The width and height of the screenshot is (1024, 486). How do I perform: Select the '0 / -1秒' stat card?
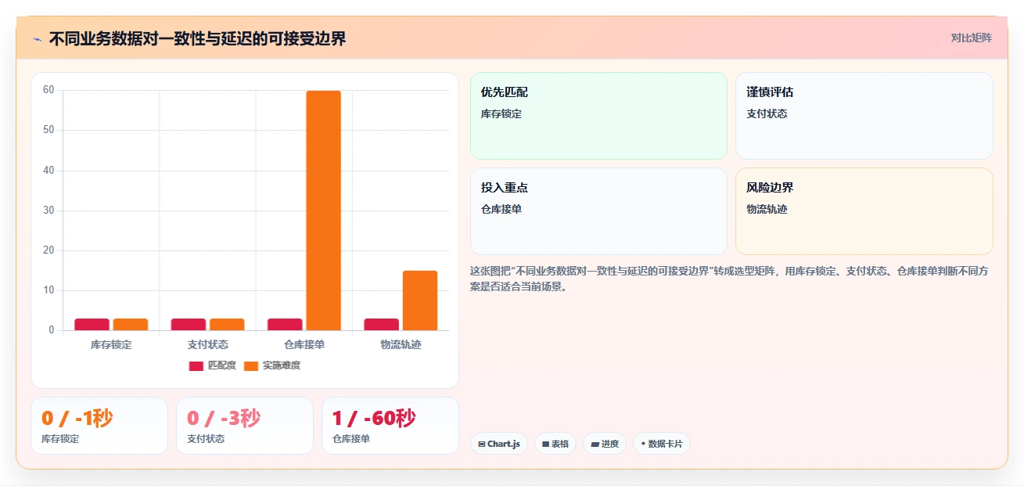pos(99,426)
